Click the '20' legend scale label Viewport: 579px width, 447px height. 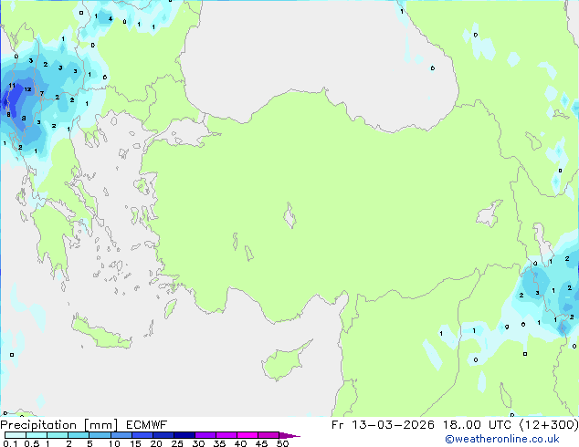point(156,443)
